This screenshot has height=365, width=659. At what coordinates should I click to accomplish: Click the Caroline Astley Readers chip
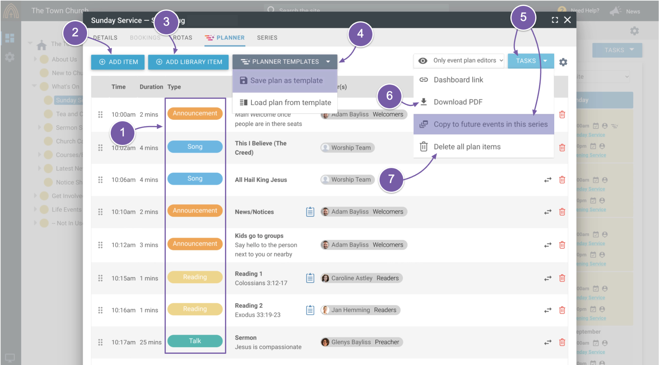coord(361,278)
